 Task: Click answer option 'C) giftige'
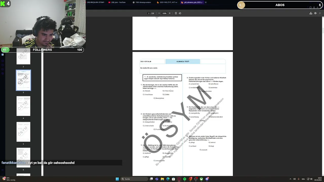(x=146, y=157)
